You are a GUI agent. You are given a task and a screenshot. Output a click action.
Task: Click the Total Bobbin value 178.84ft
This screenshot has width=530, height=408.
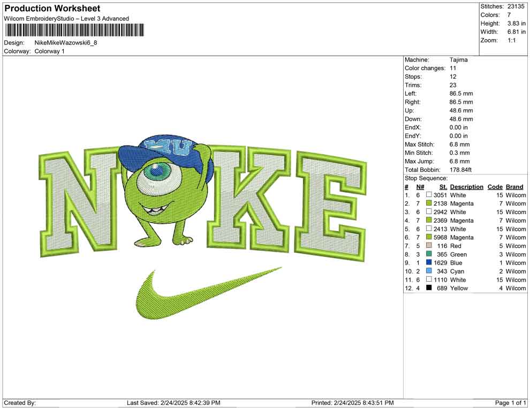coord(460,170)
